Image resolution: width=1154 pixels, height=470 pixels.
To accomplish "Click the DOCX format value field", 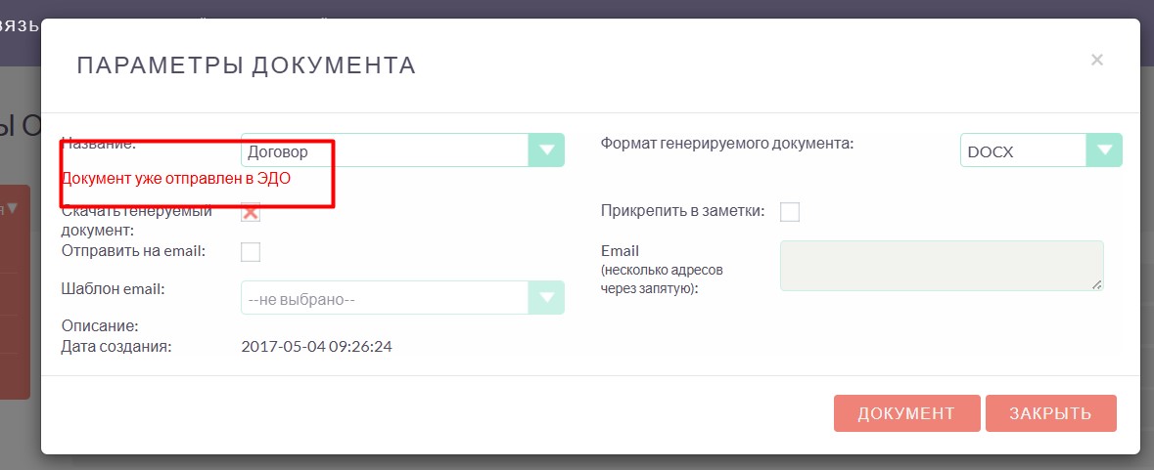I will [1023, 151].
